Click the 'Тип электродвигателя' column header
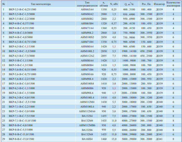The image size is (182, 142). (87, 4)
